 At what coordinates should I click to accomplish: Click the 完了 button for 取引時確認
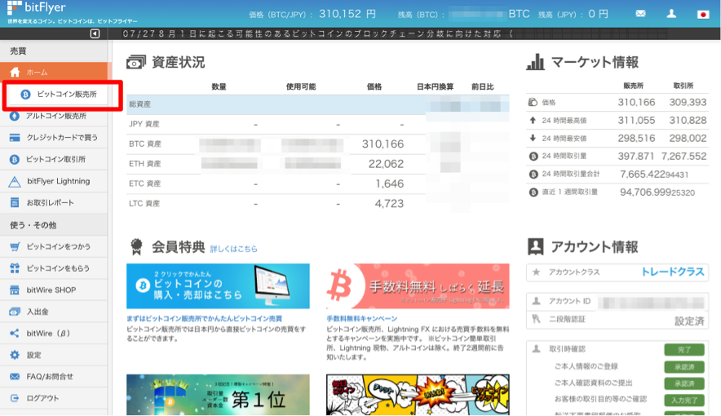click(x=684, y=350)
